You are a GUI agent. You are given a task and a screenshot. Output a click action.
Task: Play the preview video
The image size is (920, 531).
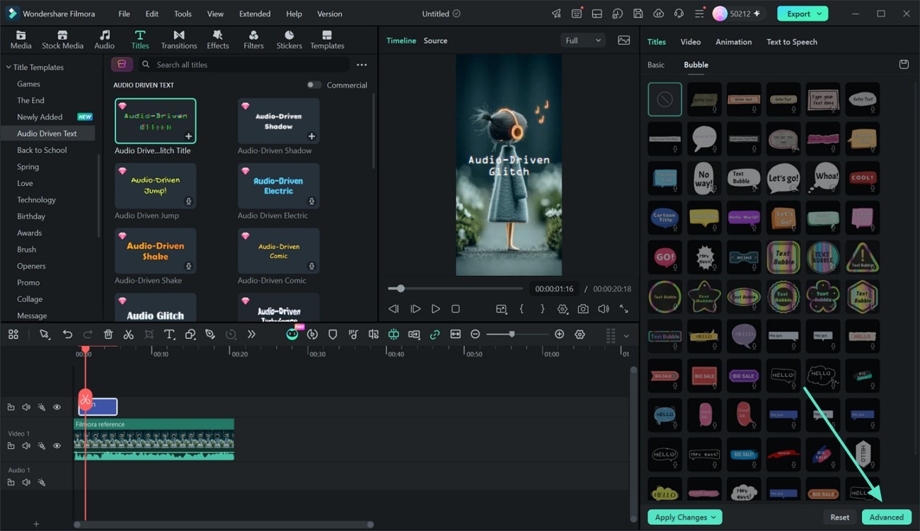(x=435, y=309)
